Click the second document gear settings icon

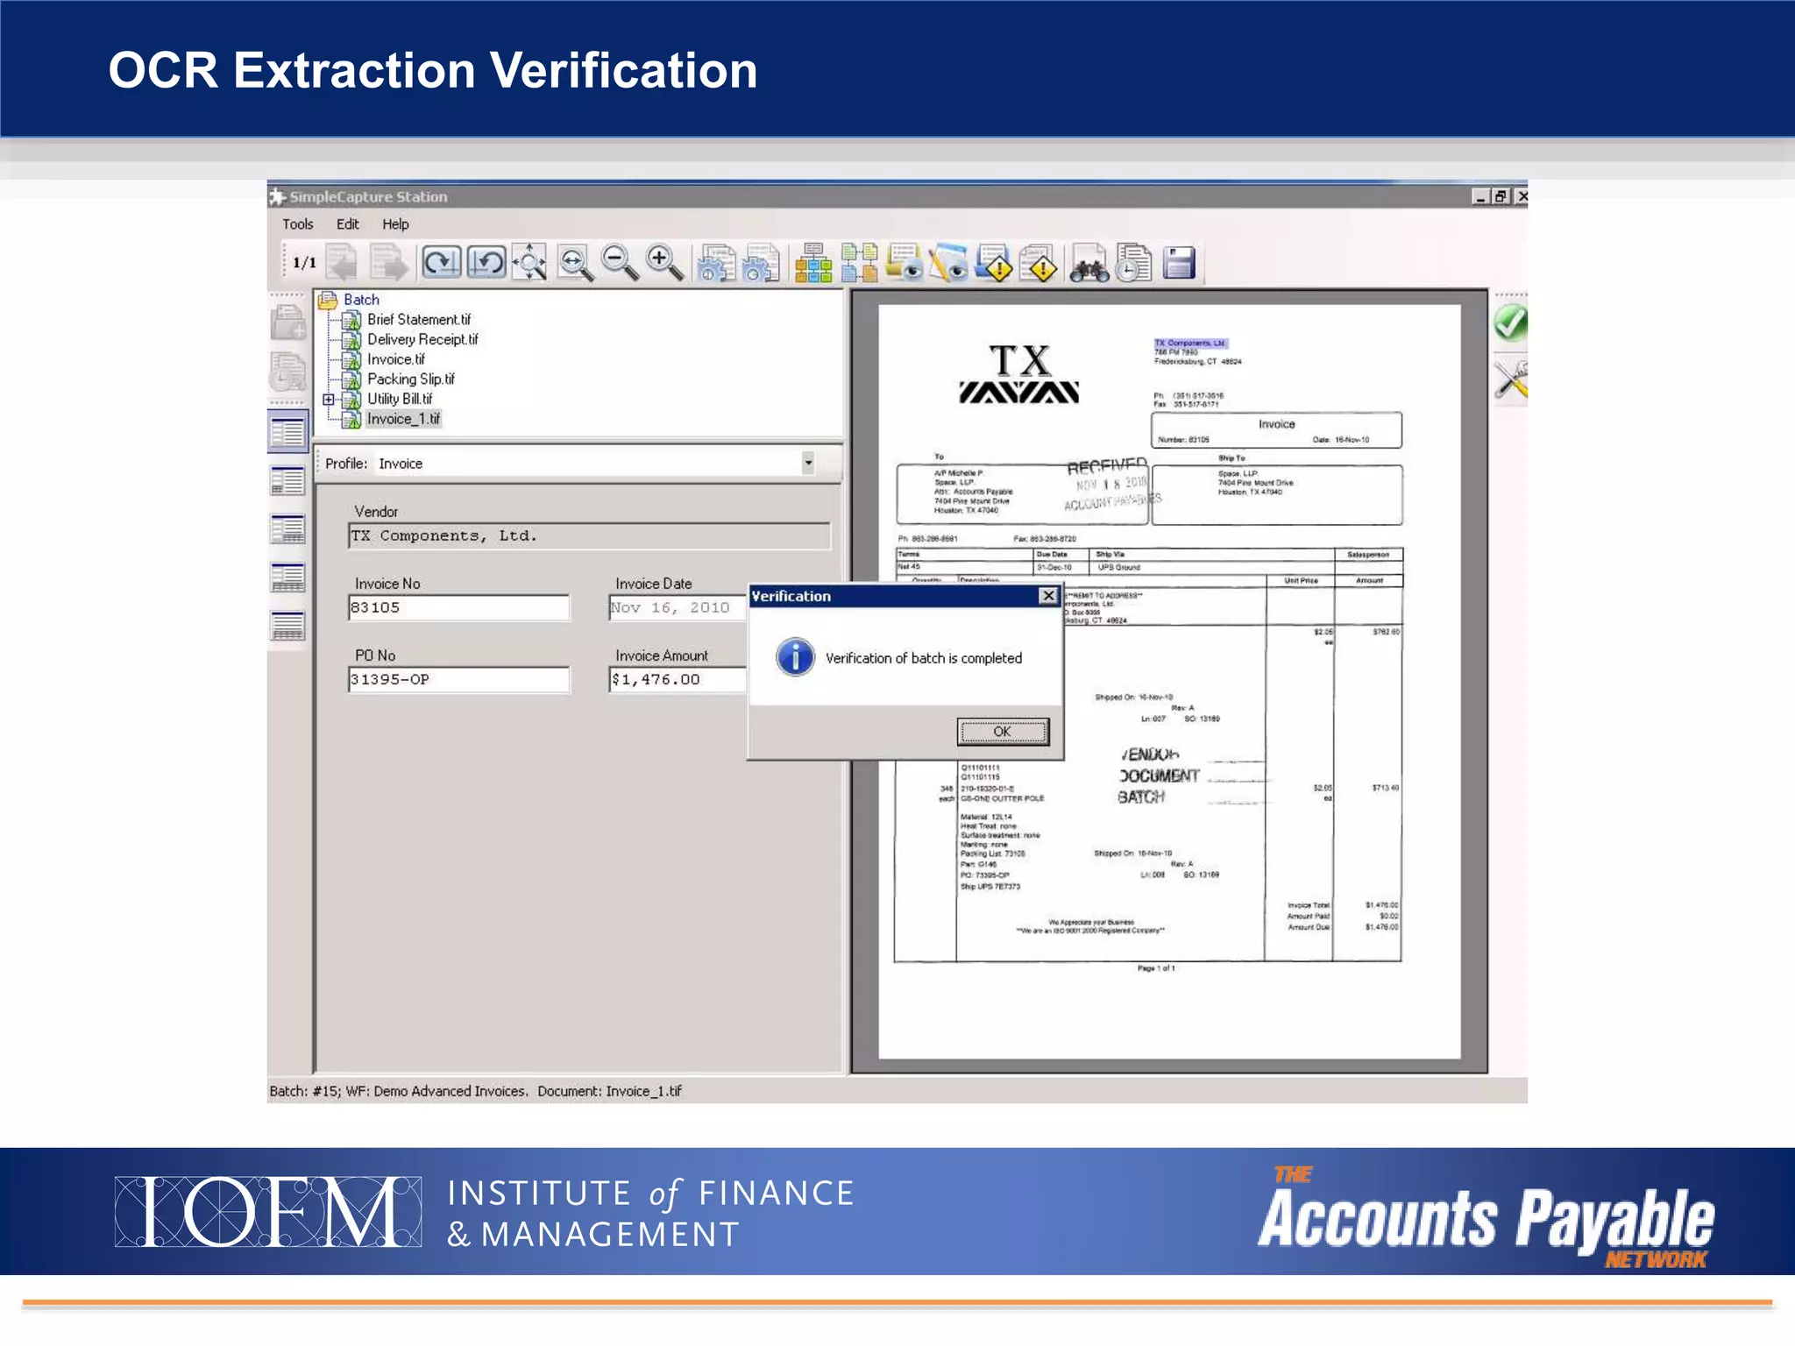(760, 263)
